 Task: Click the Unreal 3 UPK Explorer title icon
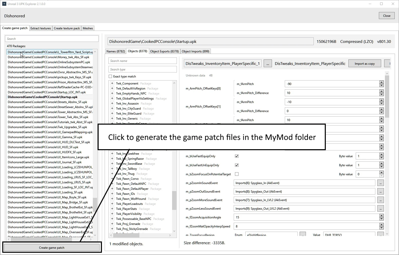(x=4, y=4)
